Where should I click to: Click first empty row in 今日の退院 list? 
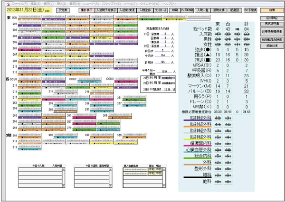click(91, 169)
